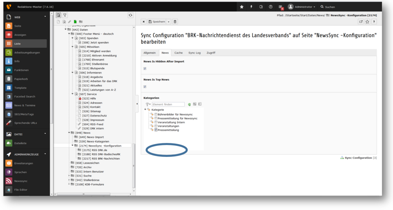Open the Cache tab

pyautogui.click(x=178, y=53)
